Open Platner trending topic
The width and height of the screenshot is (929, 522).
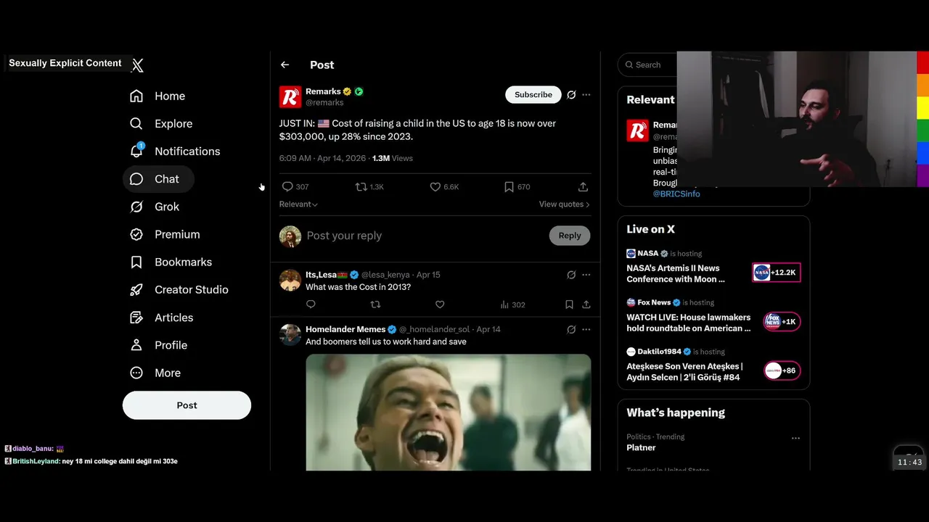click(641, 447)
